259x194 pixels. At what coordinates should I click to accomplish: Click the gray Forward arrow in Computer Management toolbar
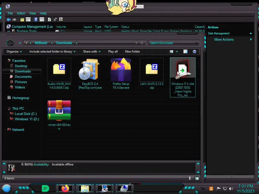(14, 20)
